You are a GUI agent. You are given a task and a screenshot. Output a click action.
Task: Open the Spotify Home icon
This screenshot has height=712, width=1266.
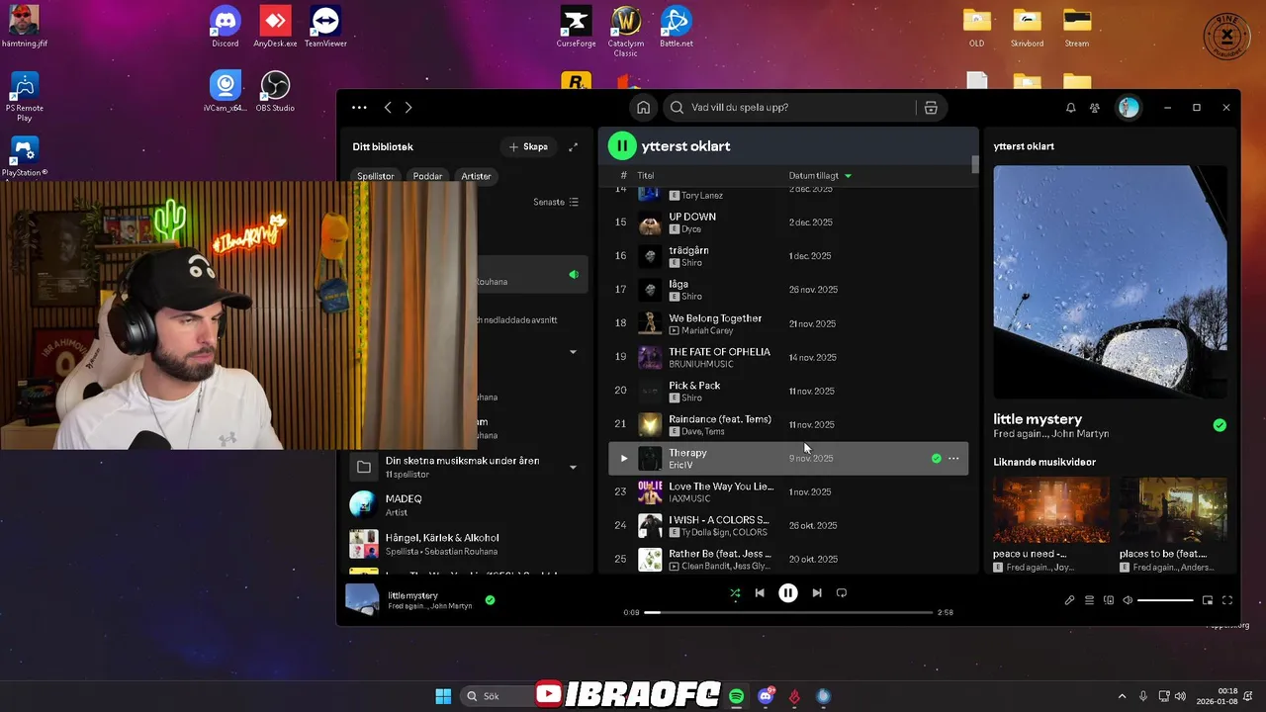coord(643,108)
